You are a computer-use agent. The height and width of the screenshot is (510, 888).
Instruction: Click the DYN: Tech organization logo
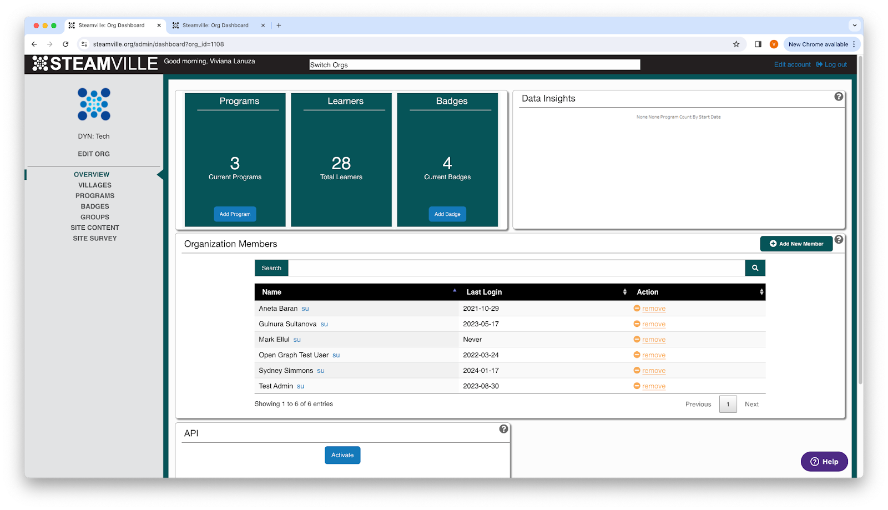coord(94,104)
